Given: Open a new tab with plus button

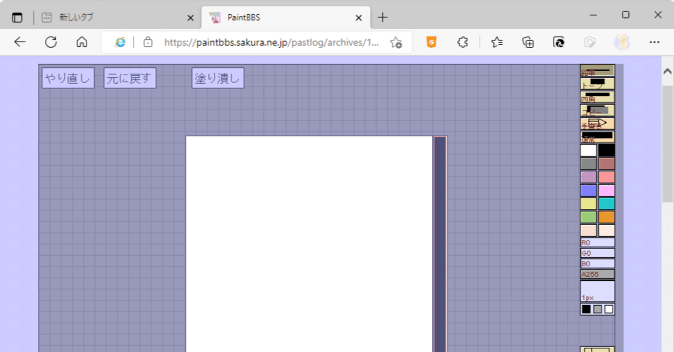Looking at the screenshot, I should pos(383,17).
